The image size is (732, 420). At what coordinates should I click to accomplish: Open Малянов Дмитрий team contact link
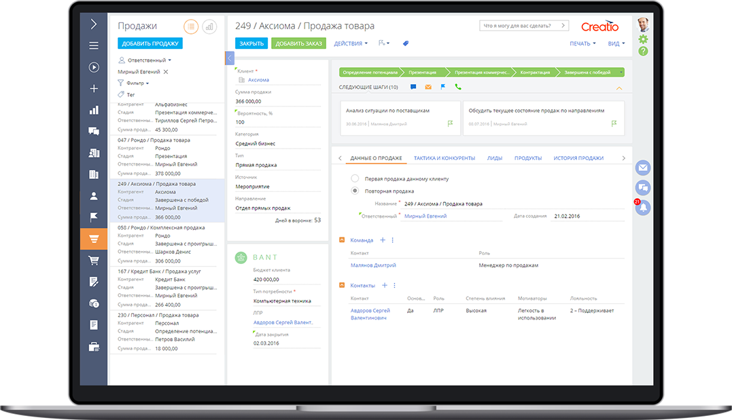[373, 265]
